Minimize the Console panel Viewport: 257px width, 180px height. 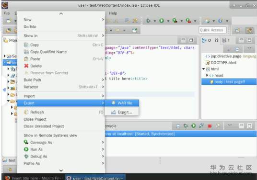pos(242,126)
